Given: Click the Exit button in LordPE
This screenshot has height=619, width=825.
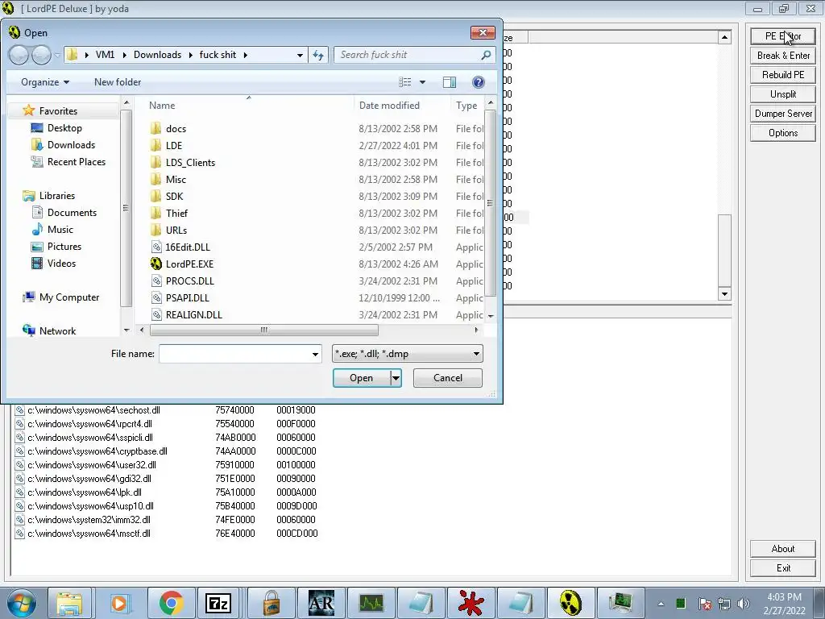Looking at the screenshot, I should pos(783,568).
